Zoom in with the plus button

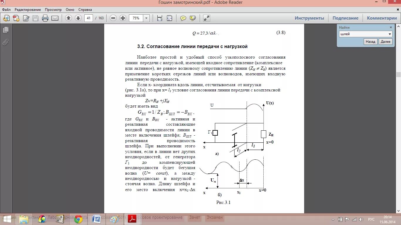tap(123, 18)
